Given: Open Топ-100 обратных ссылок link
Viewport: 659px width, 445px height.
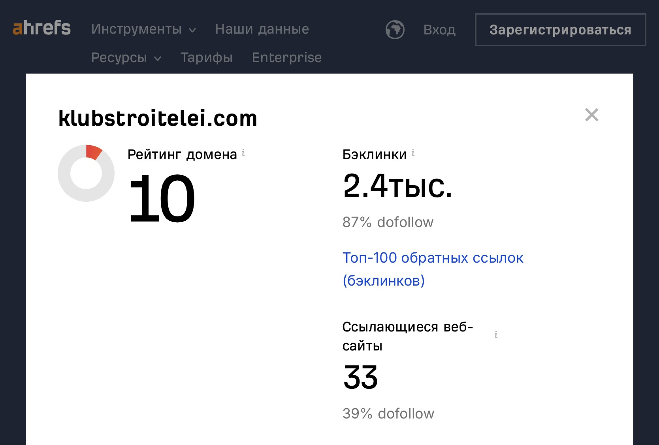Looking at the screenshot, I should click(x=433, y=269).
